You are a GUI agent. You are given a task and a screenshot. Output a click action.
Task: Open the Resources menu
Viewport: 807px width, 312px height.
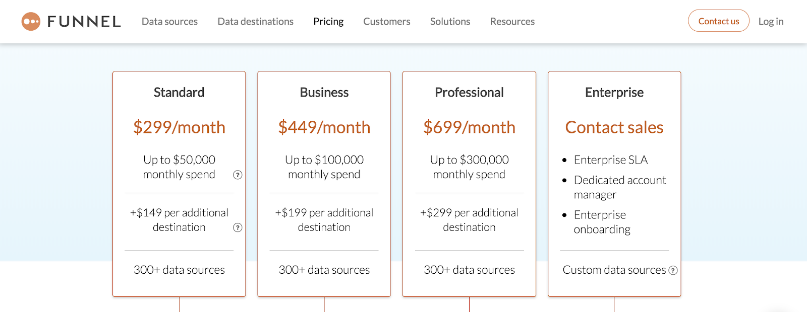[x=512, y=21]
